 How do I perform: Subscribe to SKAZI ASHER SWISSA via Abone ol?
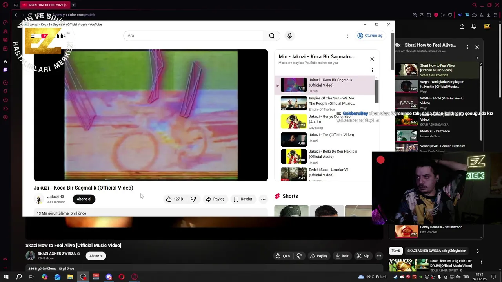coord(96,256)
